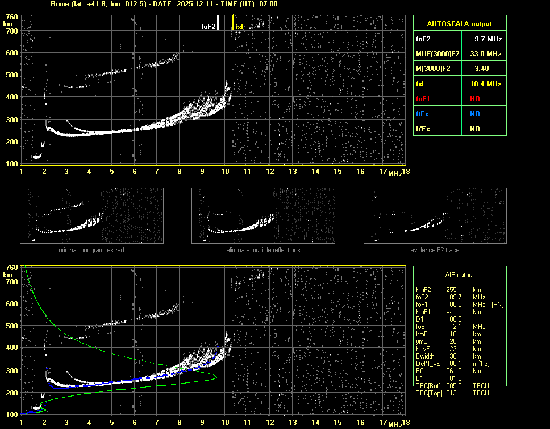Click the AUTOSCALA output header

click(x=459, y=24)
